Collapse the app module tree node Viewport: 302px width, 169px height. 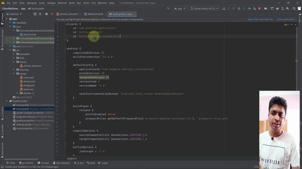tap(7, 19)
